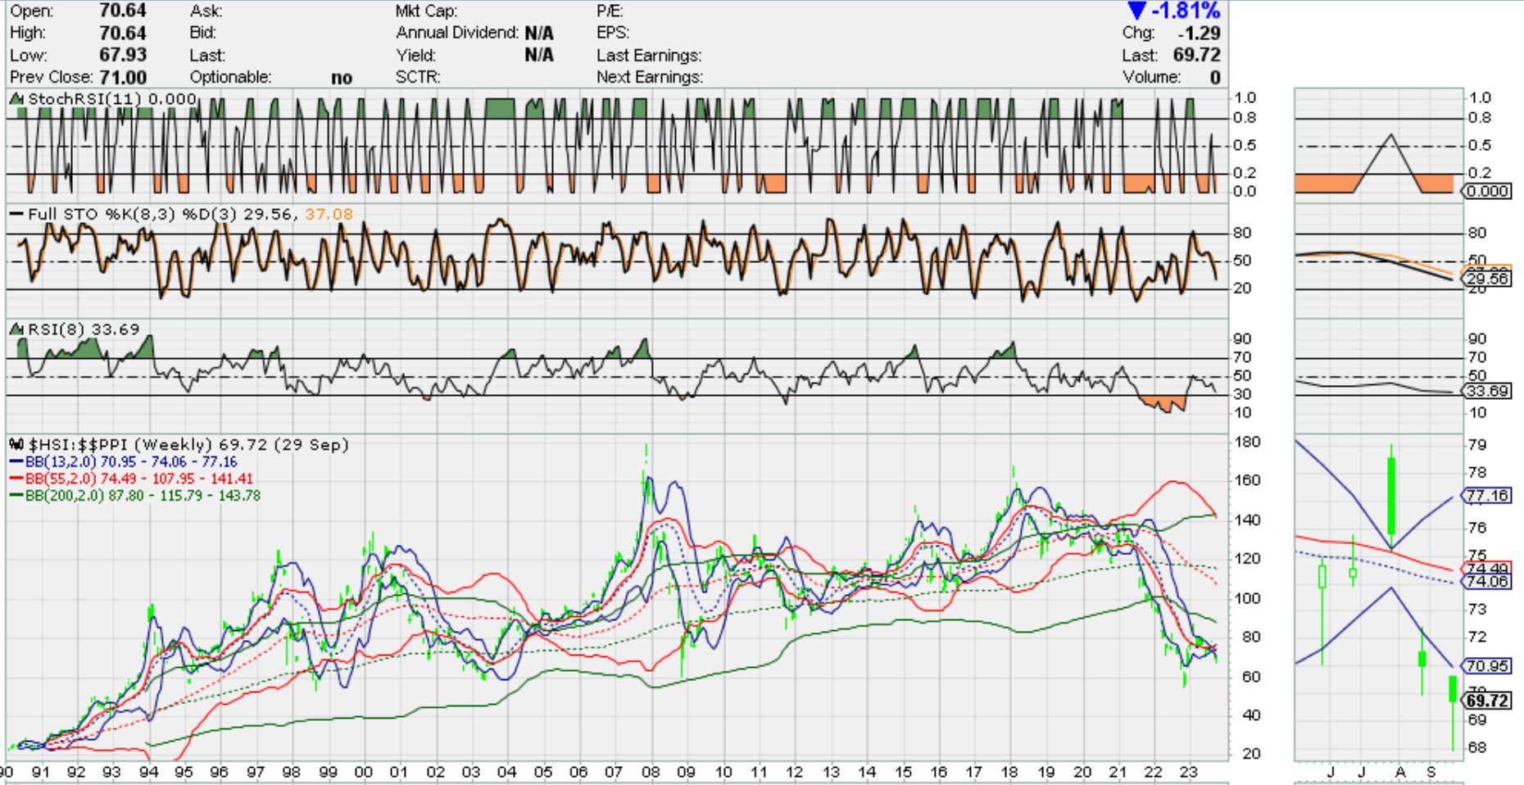Click the candlestick icon beside $HSI:$$PPI
This screenshot has height=785, width=1524.
[16, 445]
